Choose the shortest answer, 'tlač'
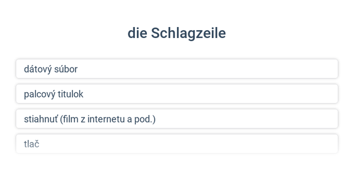Image resolution: width=354 pixels, height=177 pixels. pyautogui.click(x=177, y=144)
